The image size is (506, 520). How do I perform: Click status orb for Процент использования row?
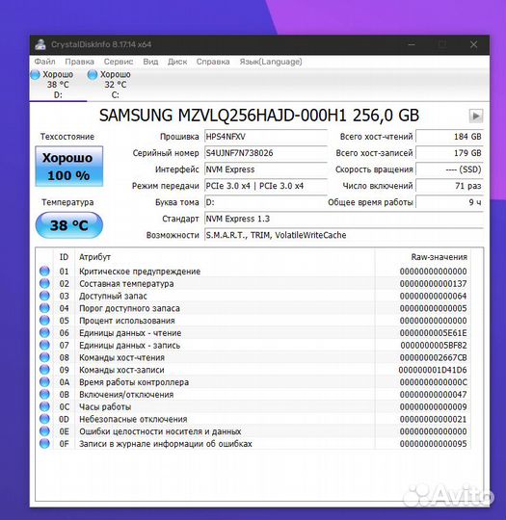44,321
